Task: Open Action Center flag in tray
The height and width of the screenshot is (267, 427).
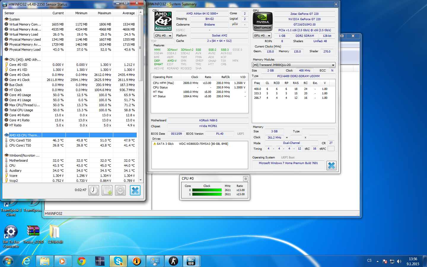Action: (x=385, y=261)
